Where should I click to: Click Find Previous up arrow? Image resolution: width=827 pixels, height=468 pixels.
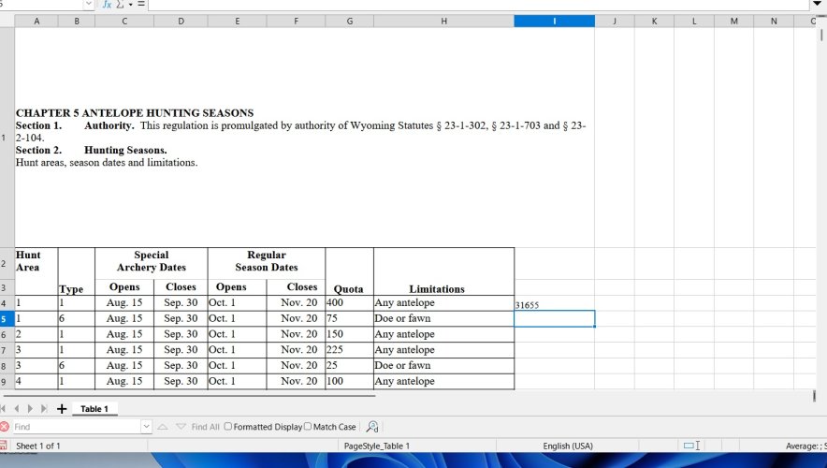pyautogui.click(x=163, y=426)
